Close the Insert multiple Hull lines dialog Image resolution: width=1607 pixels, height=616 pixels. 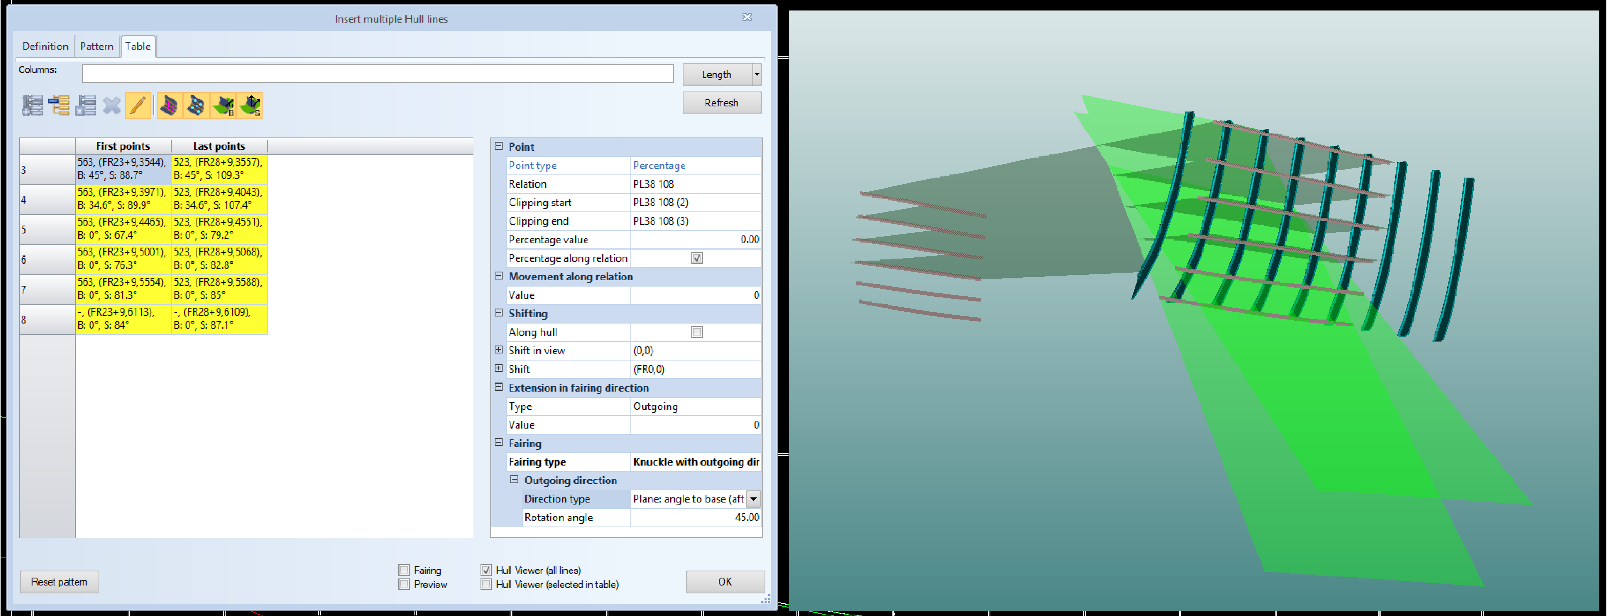pyautogui.click(x=747, y=17)
